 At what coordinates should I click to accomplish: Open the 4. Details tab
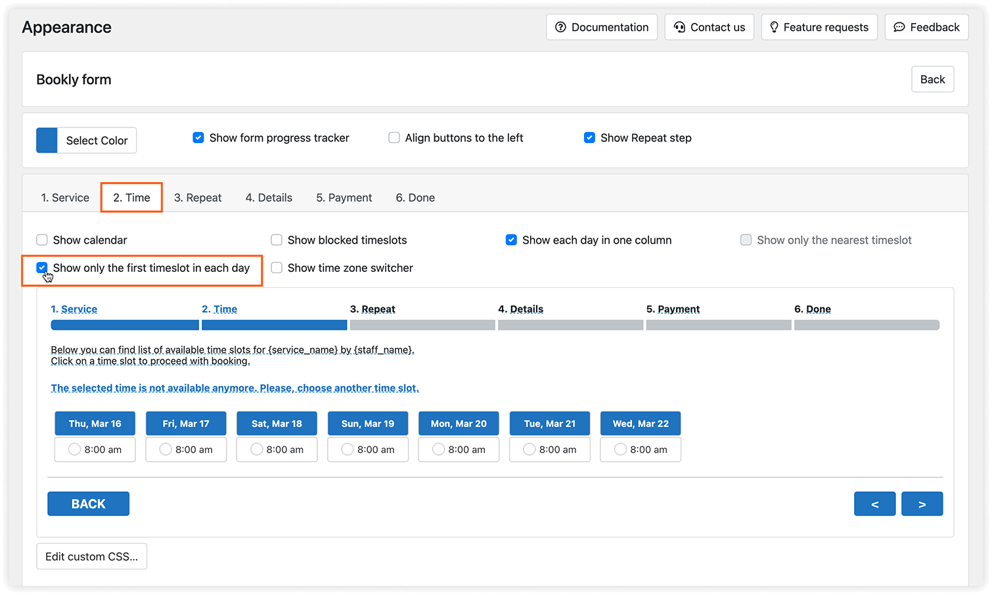coord(269,198)
